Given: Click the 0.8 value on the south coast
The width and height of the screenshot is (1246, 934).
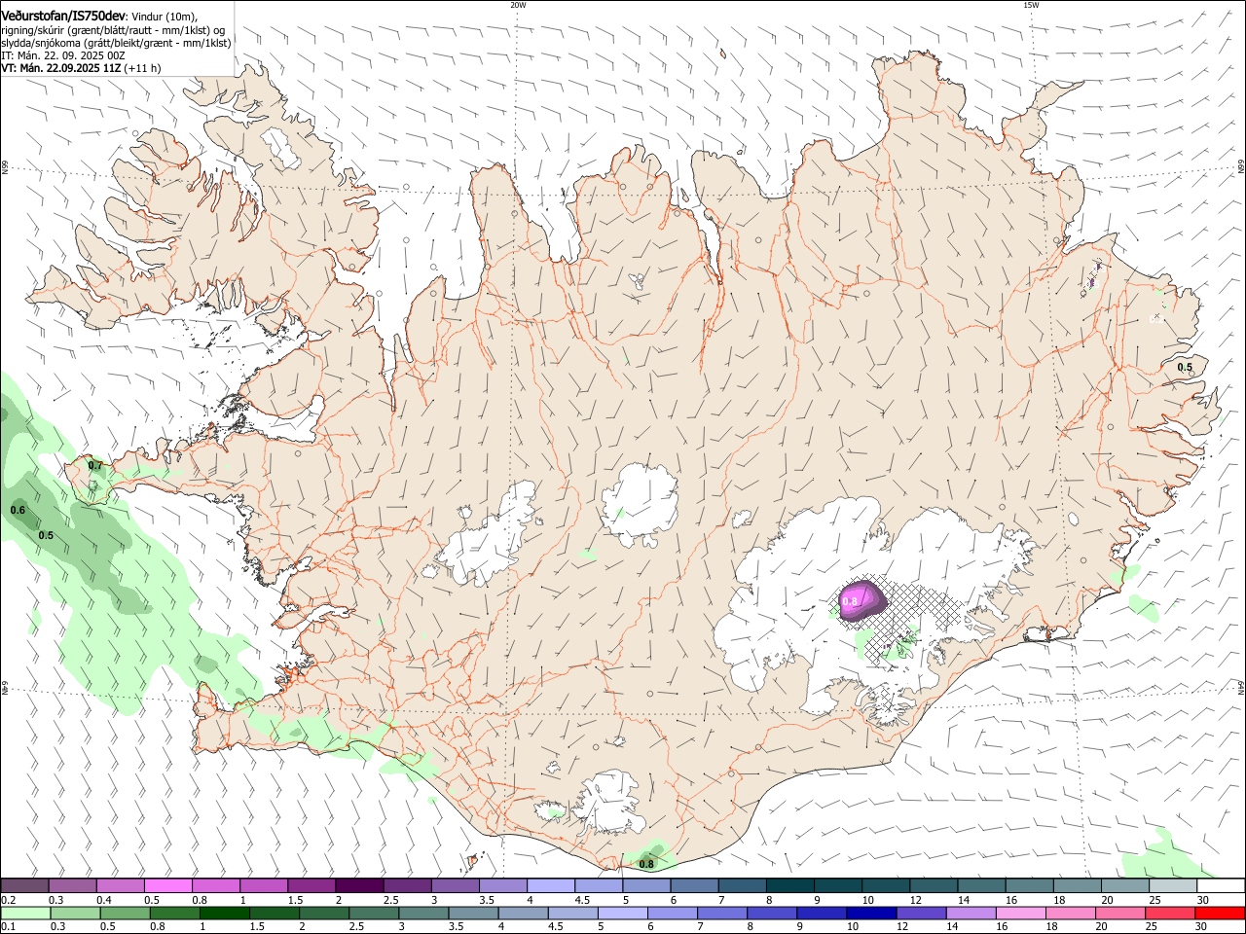Looking at the screenshot, I should [646, 864].
